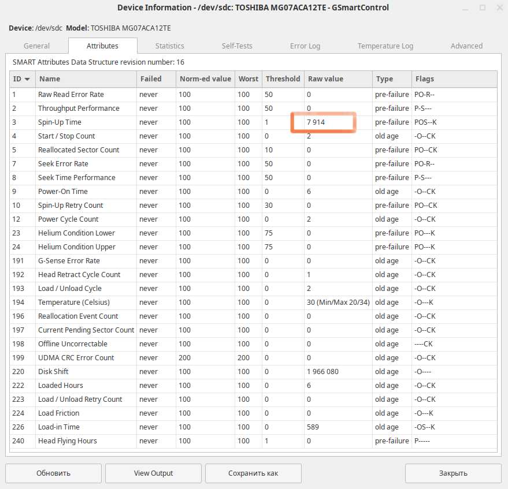Screen dimensions: 508x489
Task: Select the Head Flying Hours row
Action: coord(253,441)
